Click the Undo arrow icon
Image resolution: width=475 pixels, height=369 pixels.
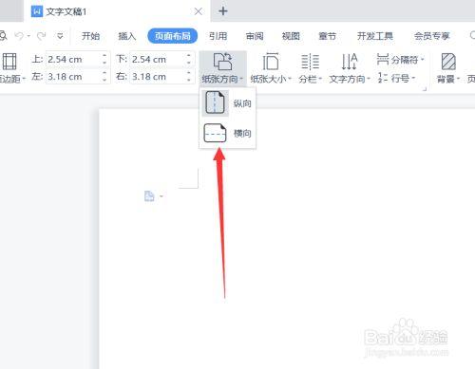[19, 36]
